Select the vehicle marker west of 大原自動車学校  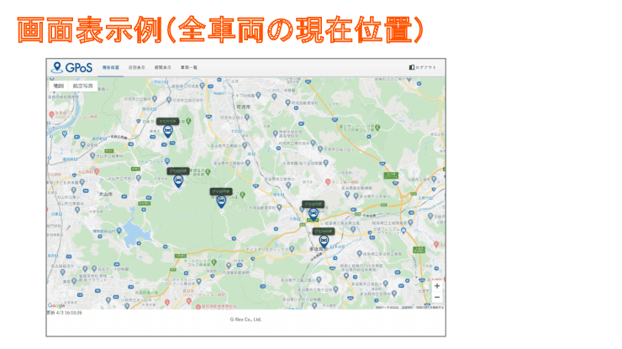221,201
